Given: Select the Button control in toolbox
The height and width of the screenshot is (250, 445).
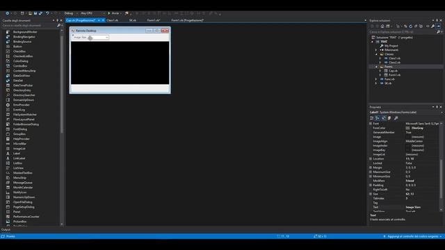Looking at the screenshot, I should (x=17, y=47).
